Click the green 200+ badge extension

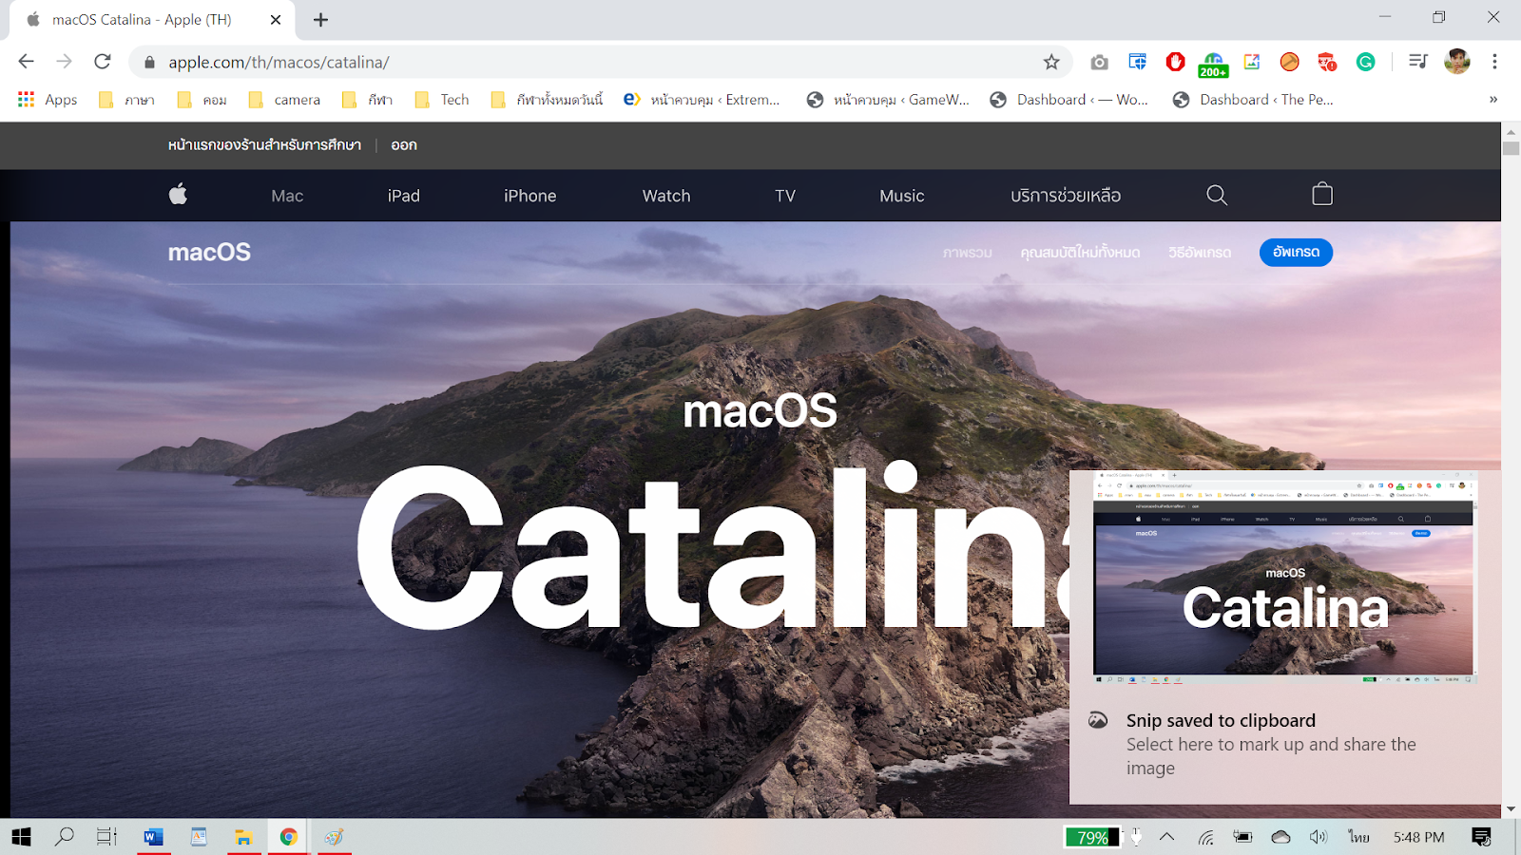pyautogui.click(x=1213, y=64)
